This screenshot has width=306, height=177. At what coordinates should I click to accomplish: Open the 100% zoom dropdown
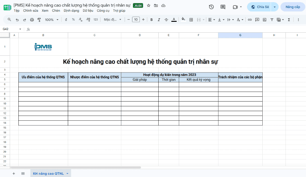tap(52, 20)
